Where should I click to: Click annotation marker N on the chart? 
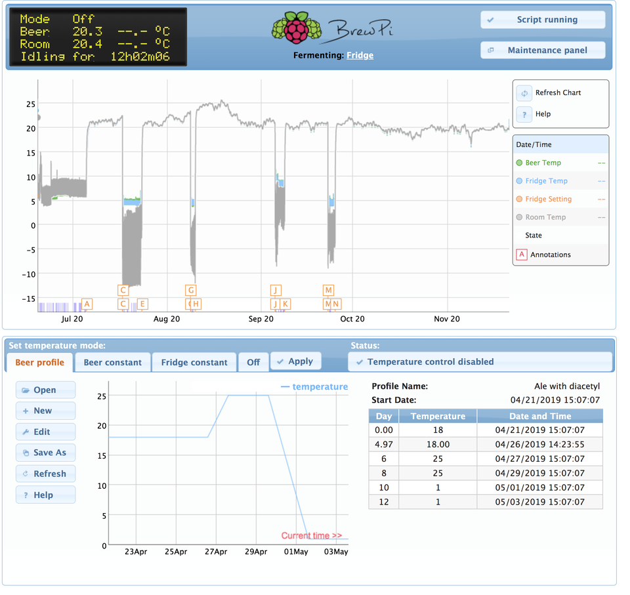pos(335,304)
